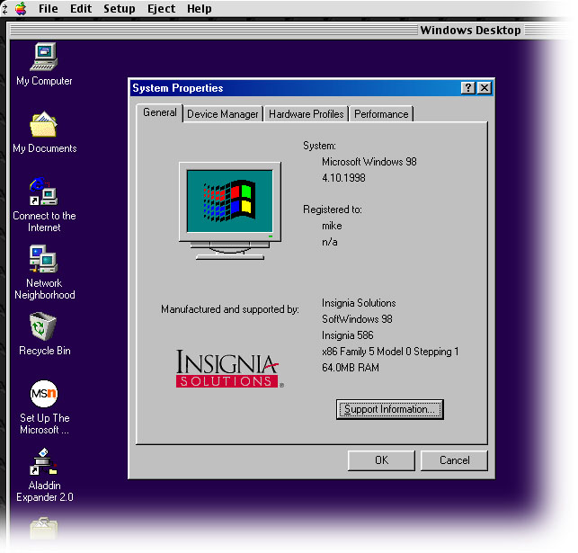The height and width of the screenshot is (553, 578).
Task: Click the registered name 'mike'
Action: [332, 226]
